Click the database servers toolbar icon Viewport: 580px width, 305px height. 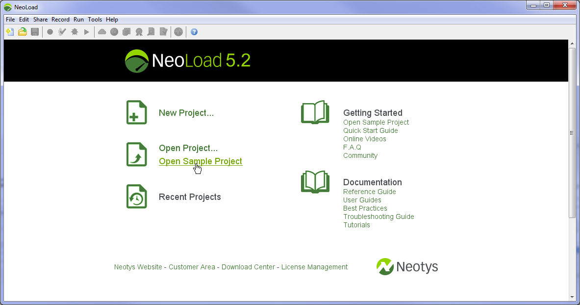pyautogui.click(x=126, y=32)
